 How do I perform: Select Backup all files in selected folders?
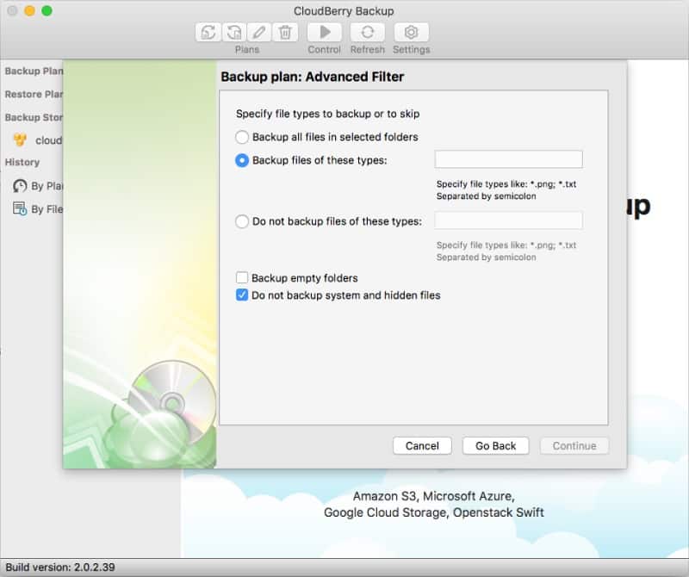tap(242, 137)
